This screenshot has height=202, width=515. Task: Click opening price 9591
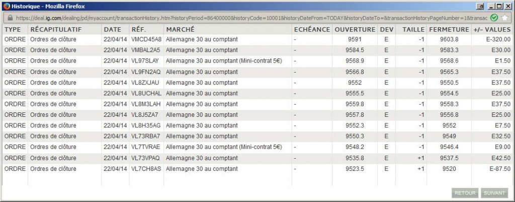point(355,39)
